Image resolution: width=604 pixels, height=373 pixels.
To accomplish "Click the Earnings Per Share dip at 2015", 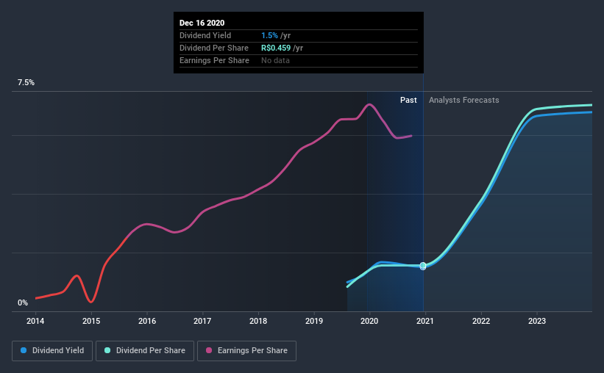I will coord(91,302).
